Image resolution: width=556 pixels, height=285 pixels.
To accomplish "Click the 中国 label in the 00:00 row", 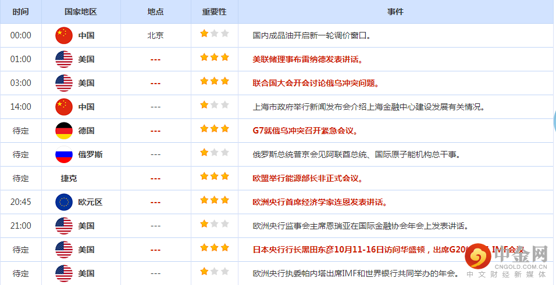I will click(86, 35).
